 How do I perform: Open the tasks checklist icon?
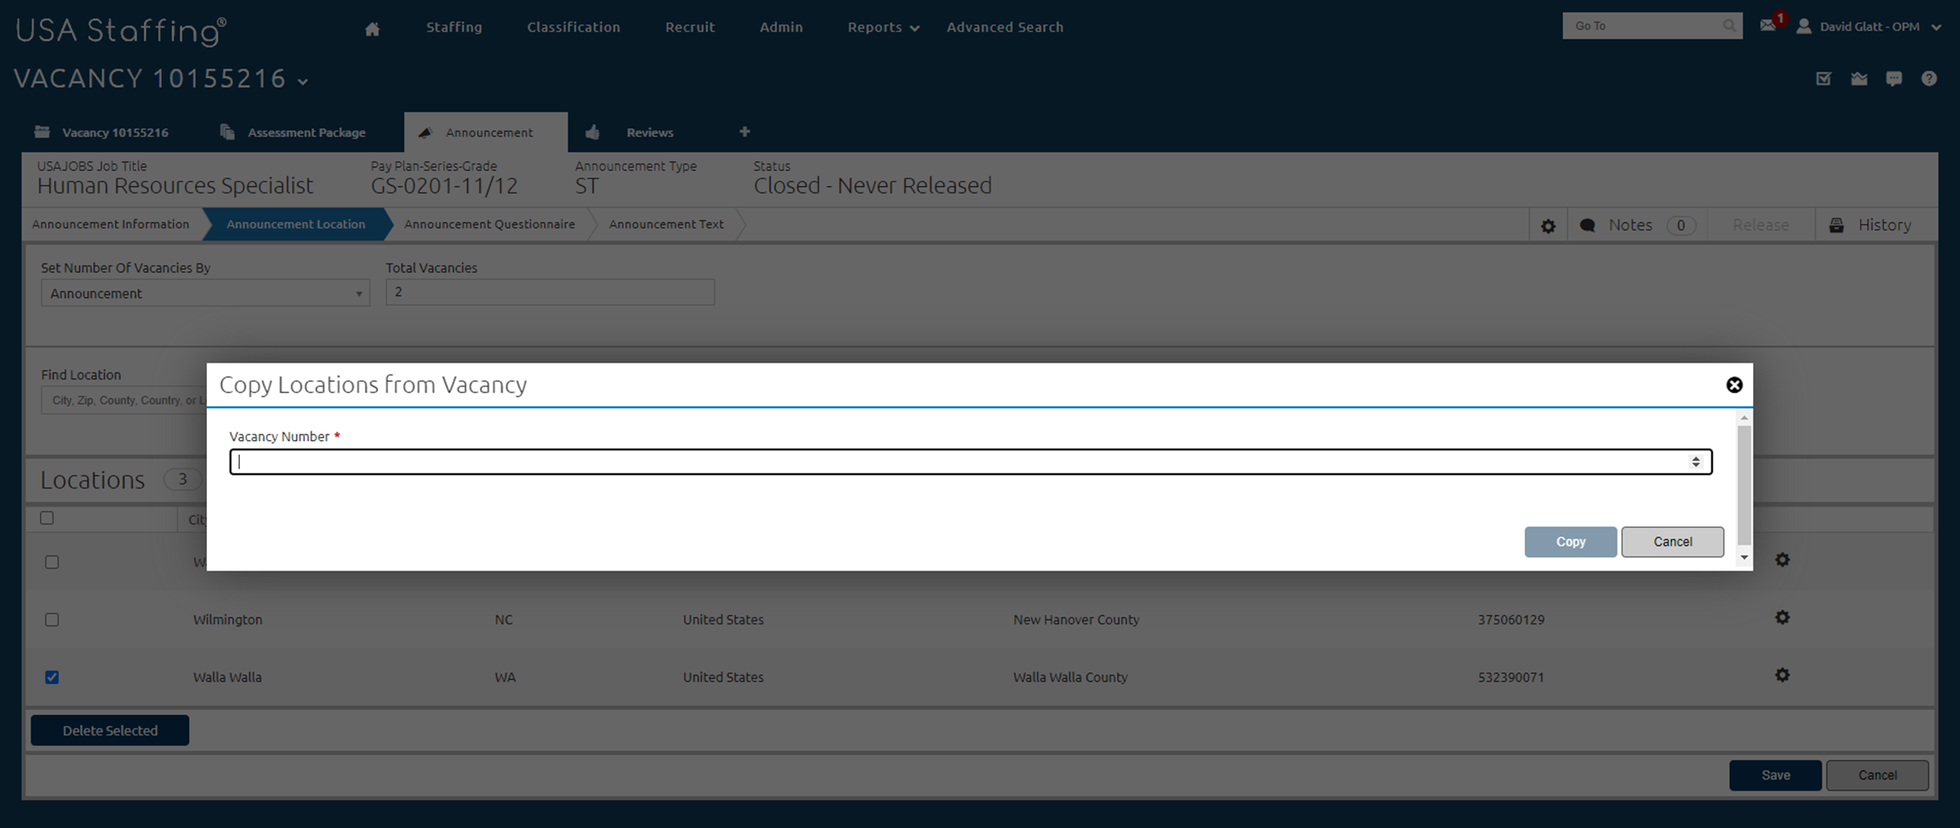pyautogui.click(x=1824, y=78)
